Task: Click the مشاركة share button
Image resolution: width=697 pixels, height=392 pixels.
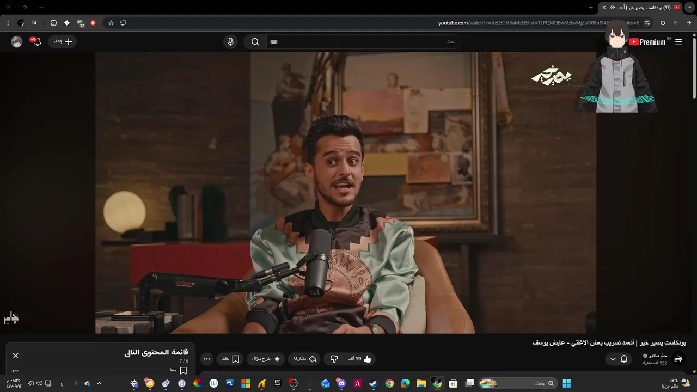Action: [305, 359]
